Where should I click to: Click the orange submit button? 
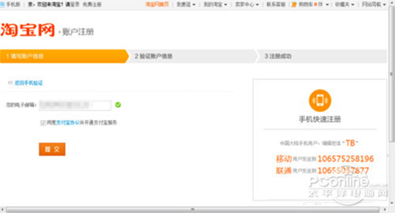[x=52, y=149]
